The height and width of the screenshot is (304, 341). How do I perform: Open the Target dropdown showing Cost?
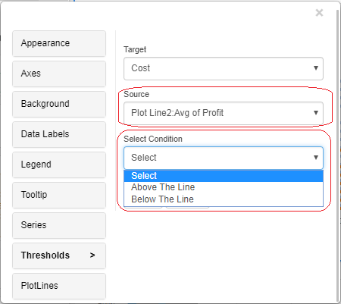(224, 68)
